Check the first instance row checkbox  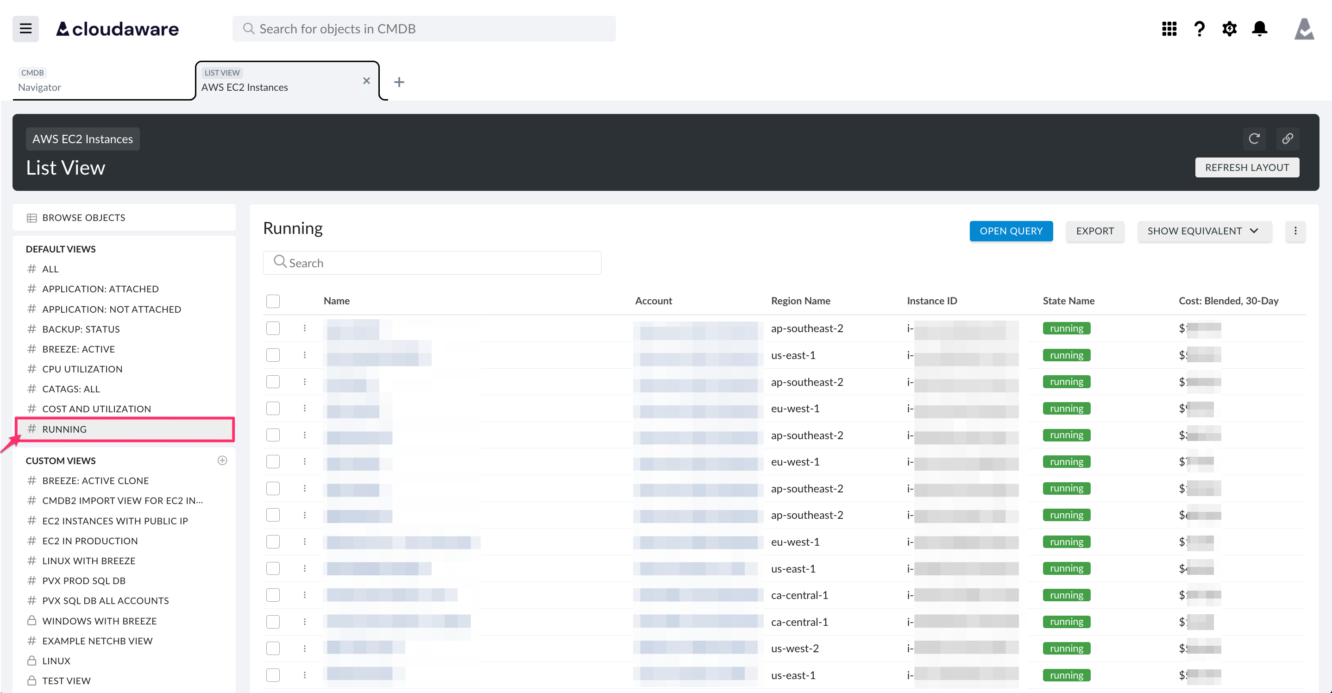click(x=273, y=328)
